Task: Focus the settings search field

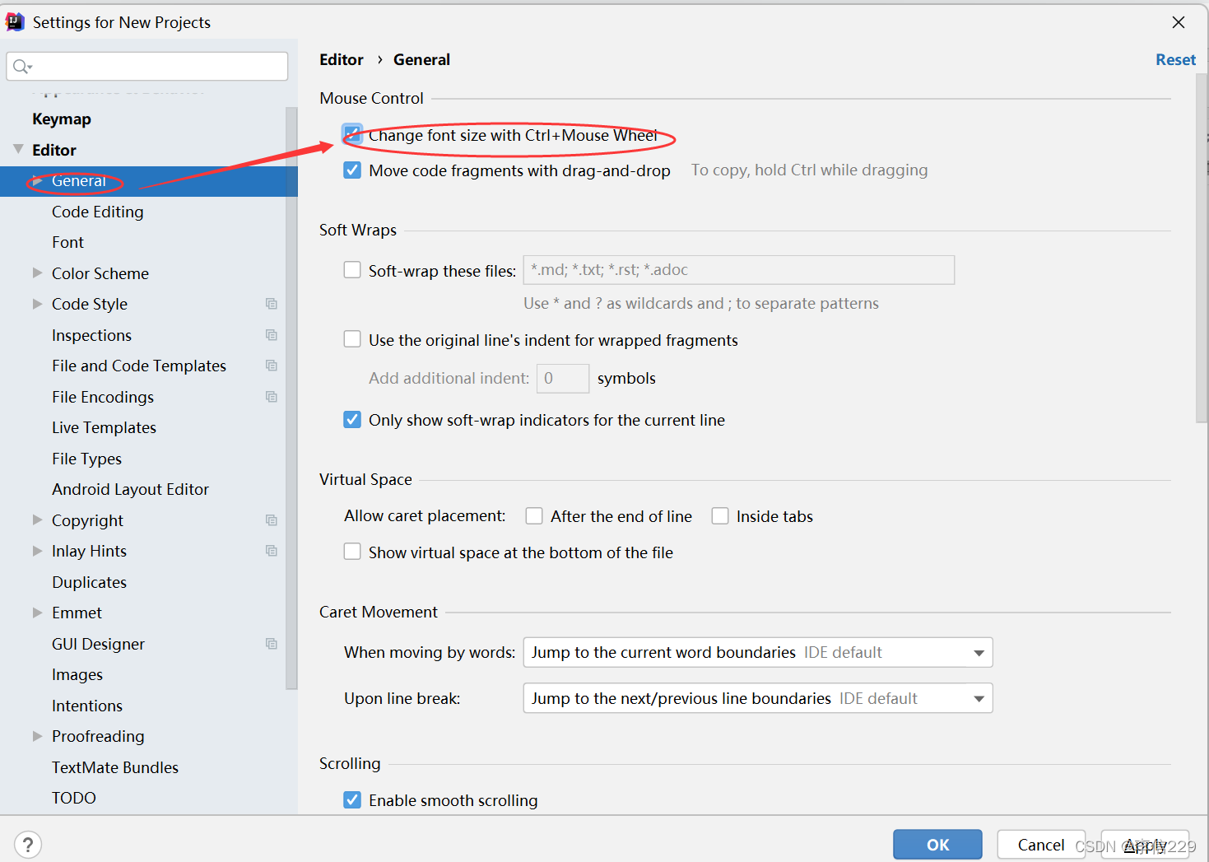Action: [147, 67]
